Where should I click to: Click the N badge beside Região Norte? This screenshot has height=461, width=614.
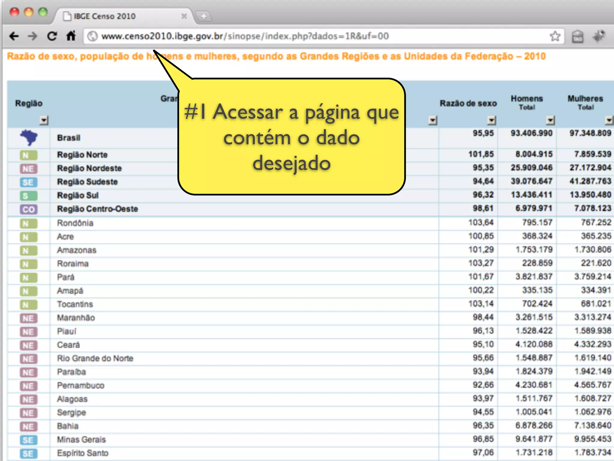point(28,155)
